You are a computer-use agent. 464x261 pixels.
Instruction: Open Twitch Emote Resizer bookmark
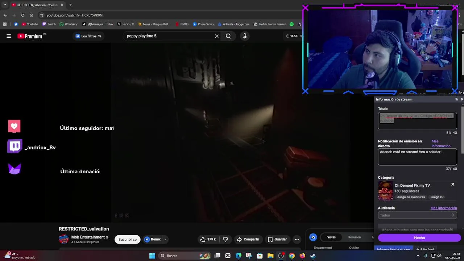point(270,24)
